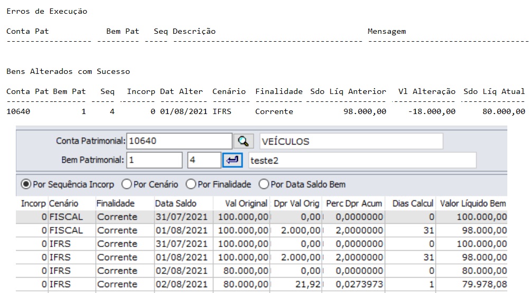The image size is (529, 293).
Task: Select the FISCAL row dated 01/08/2021
Action: (x=262, y=230)
